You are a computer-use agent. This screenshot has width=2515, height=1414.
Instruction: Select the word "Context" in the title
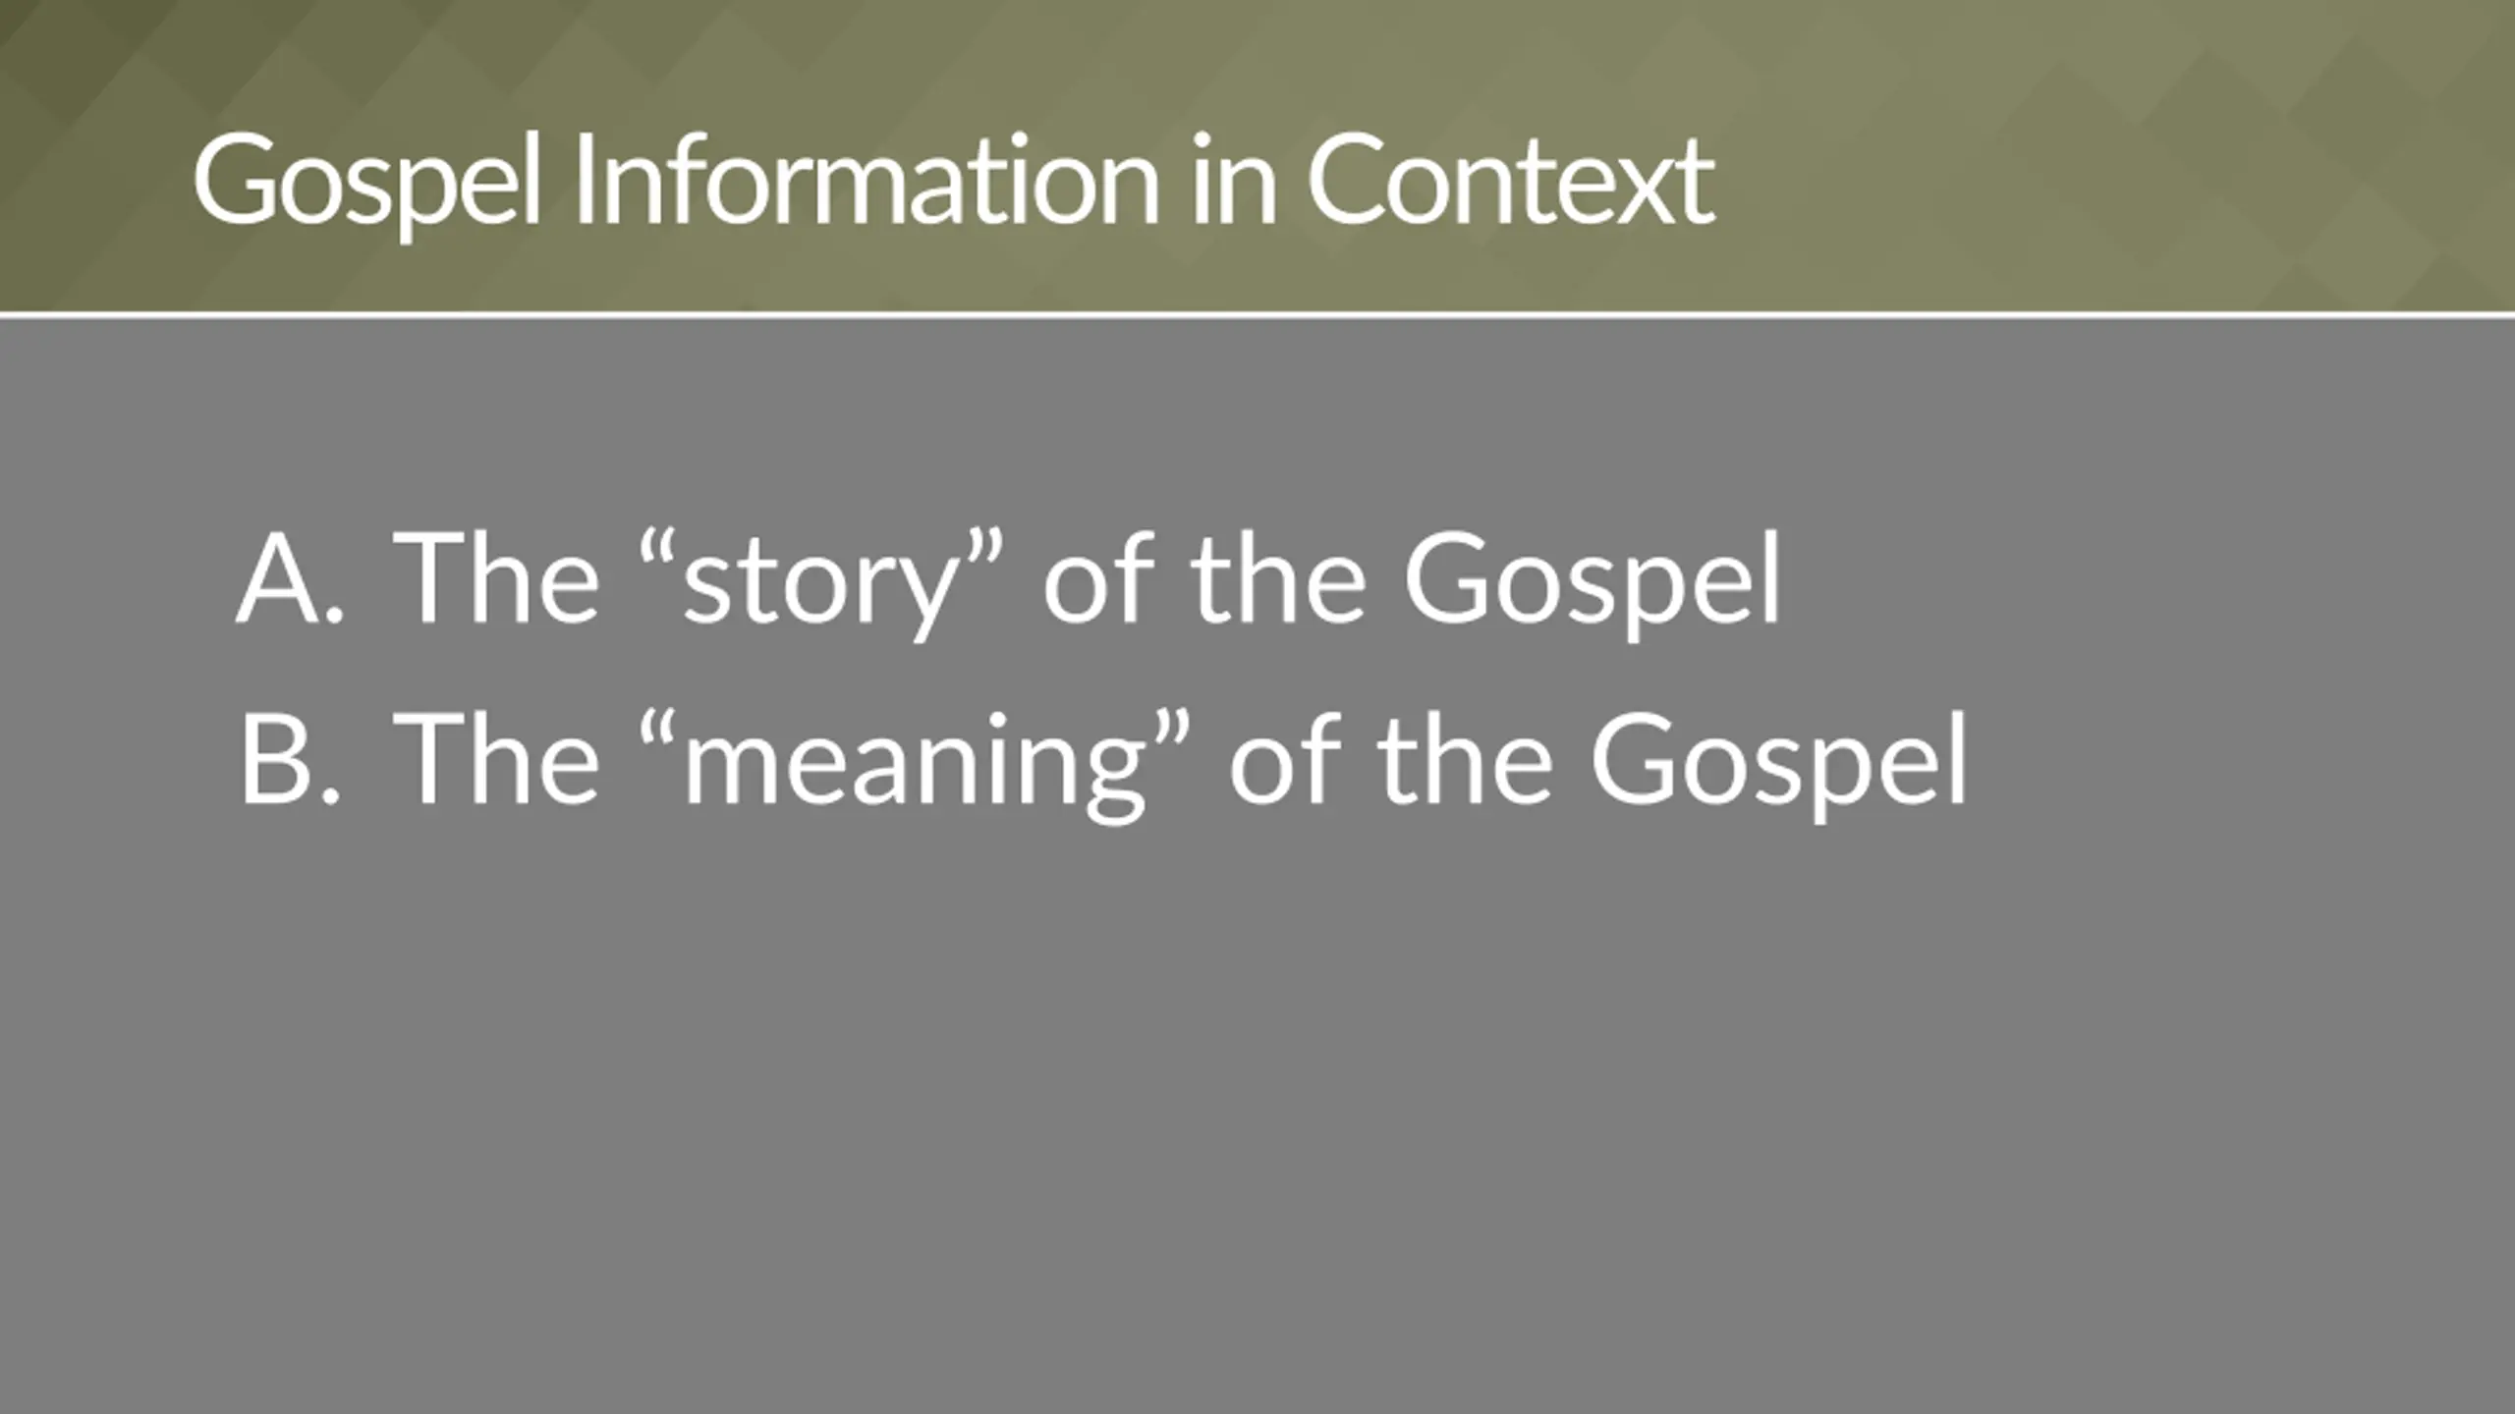point(1511,181)
